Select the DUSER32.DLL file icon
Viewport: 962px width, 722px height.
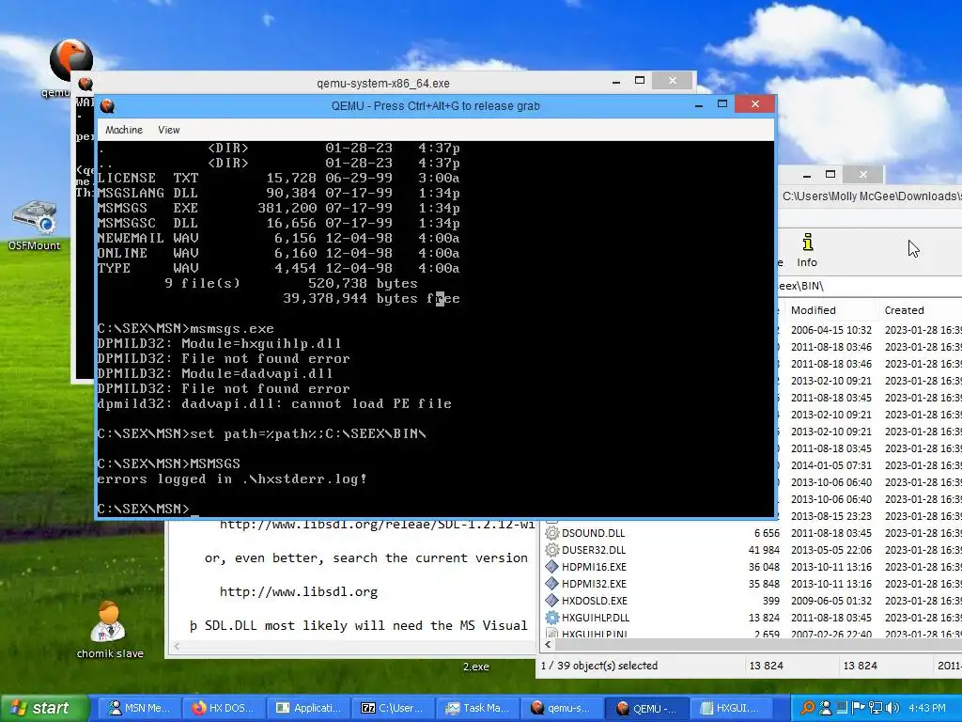tap(552, 550)
